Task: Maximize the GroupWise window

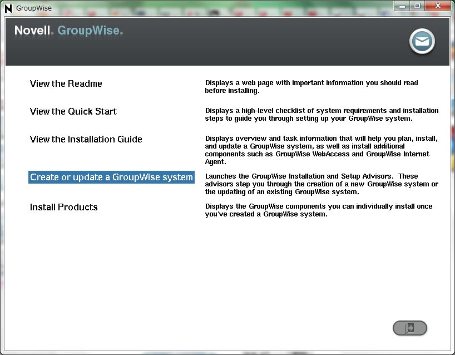Action: [417, 6]
